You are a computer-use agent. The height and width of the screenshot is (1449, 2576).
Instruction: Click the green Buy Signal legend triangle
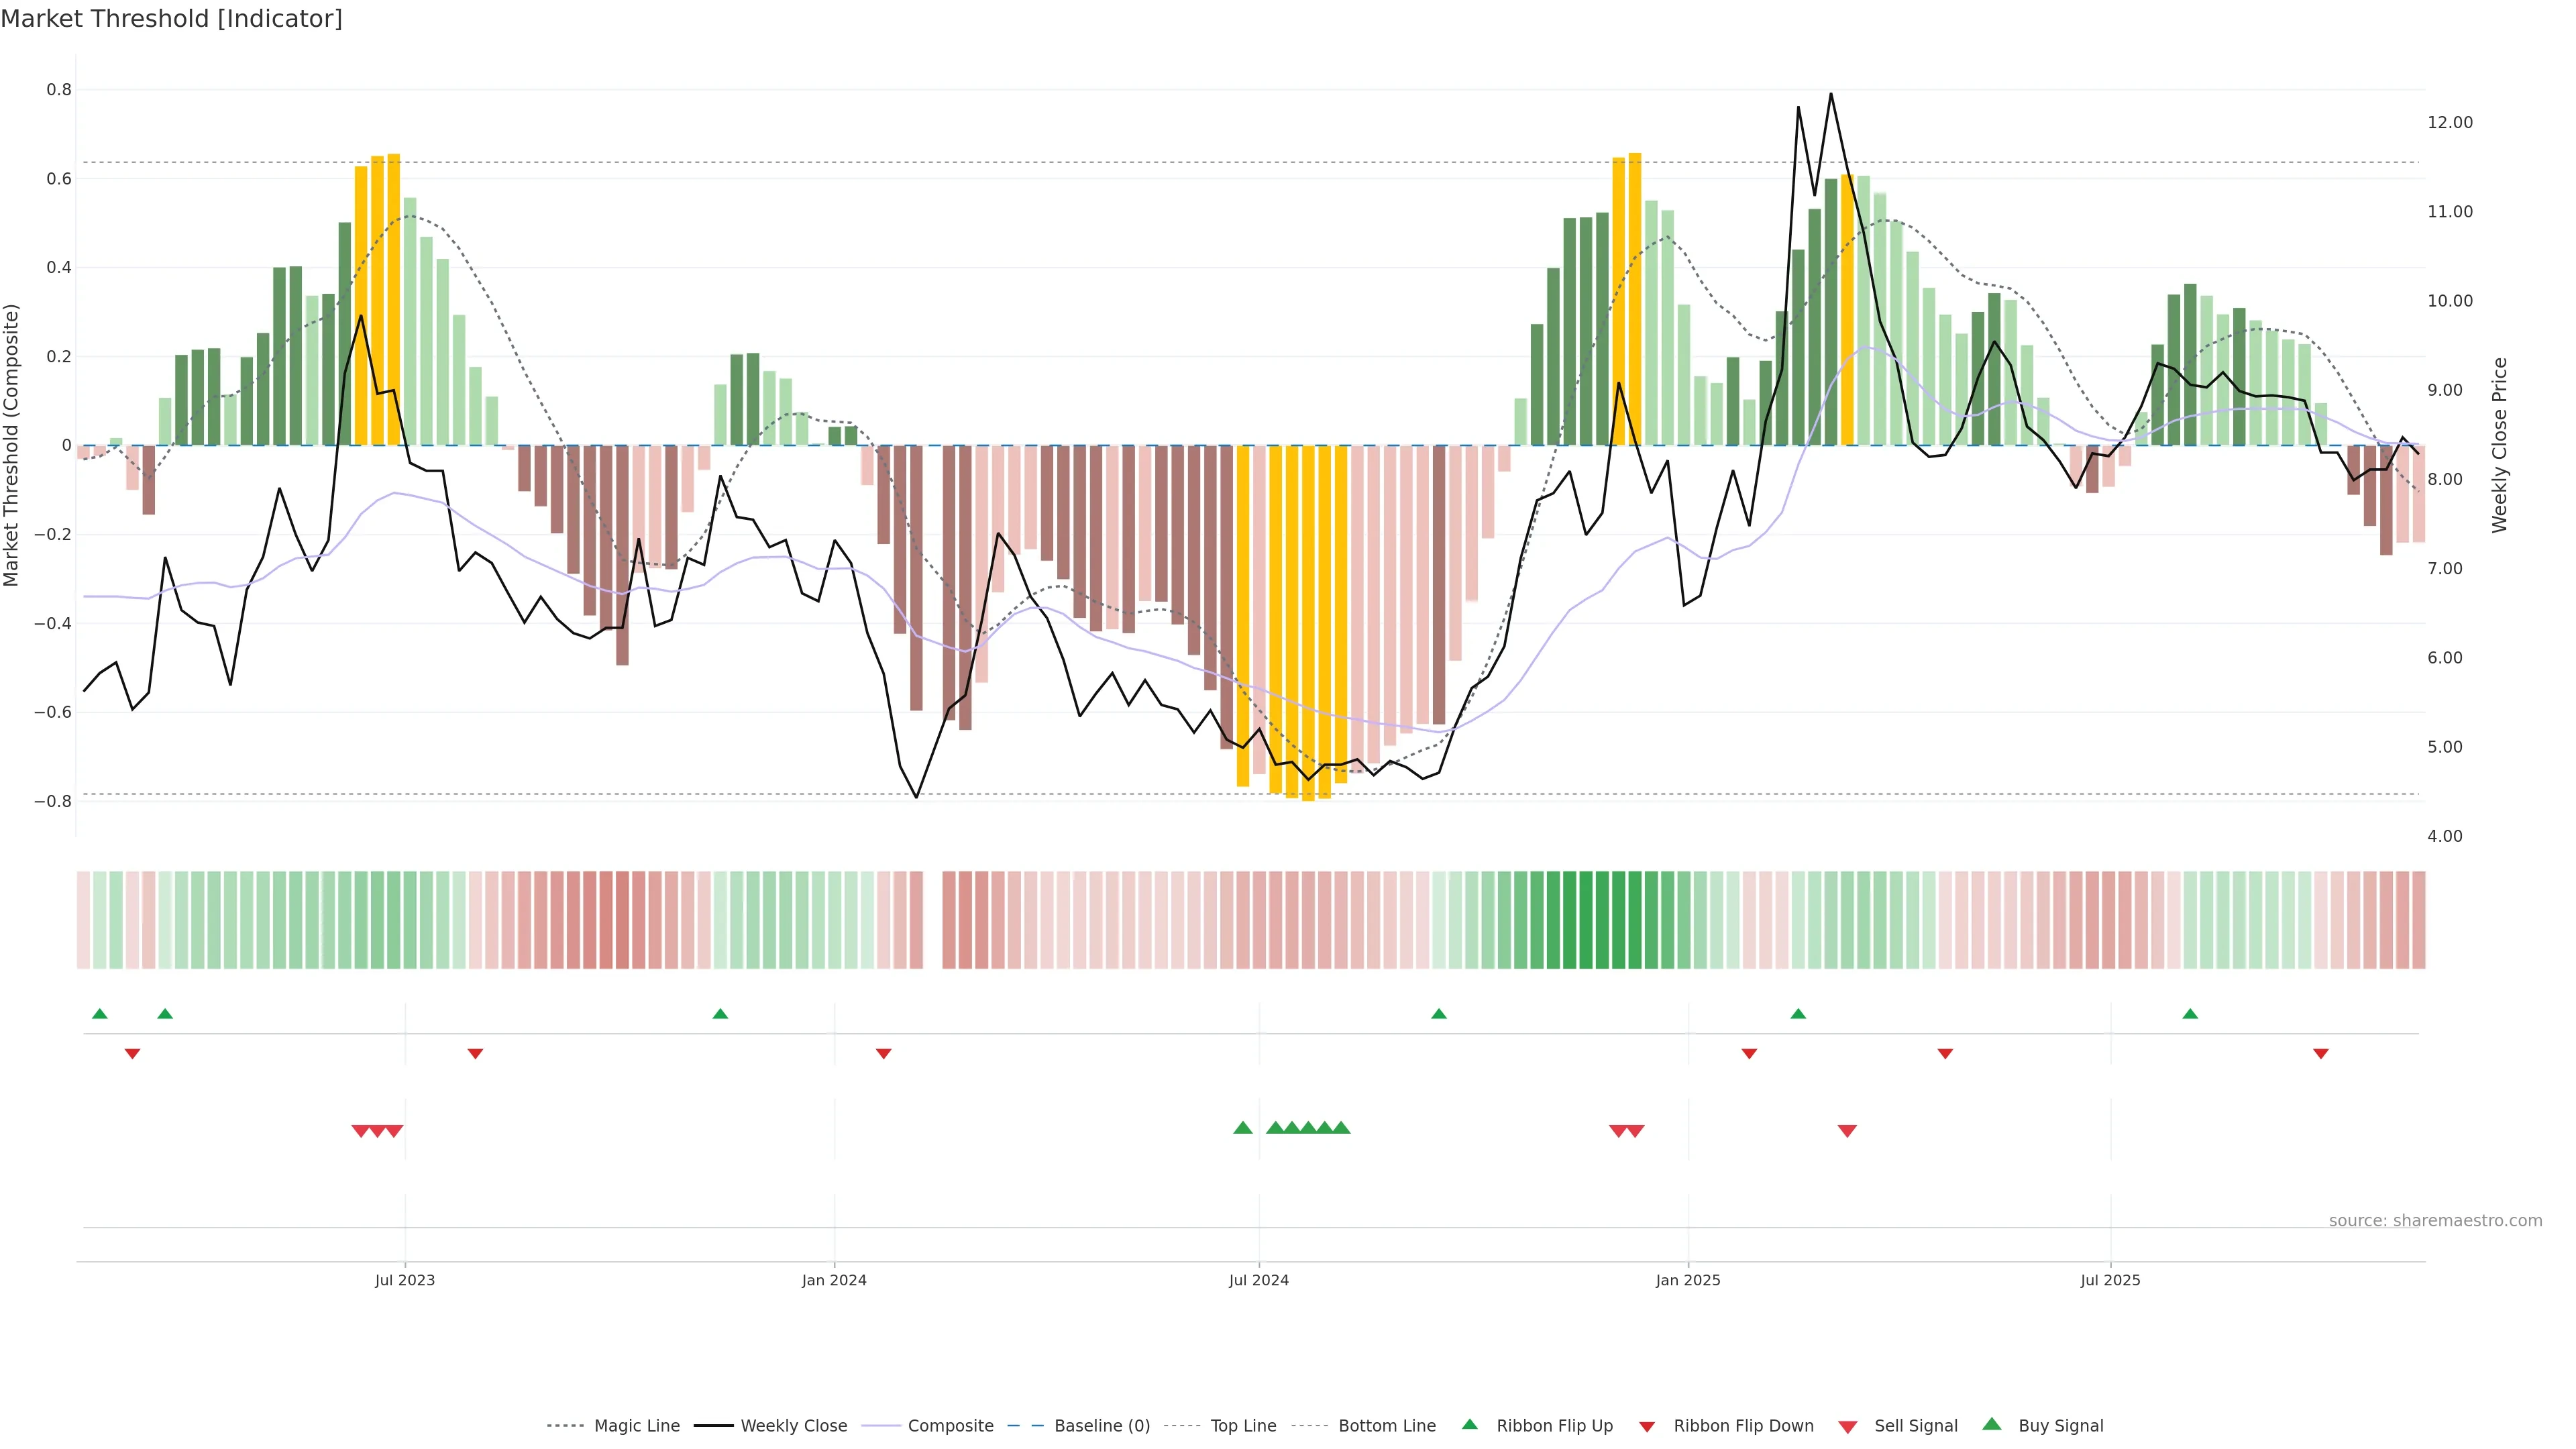click(1992, 1424)
